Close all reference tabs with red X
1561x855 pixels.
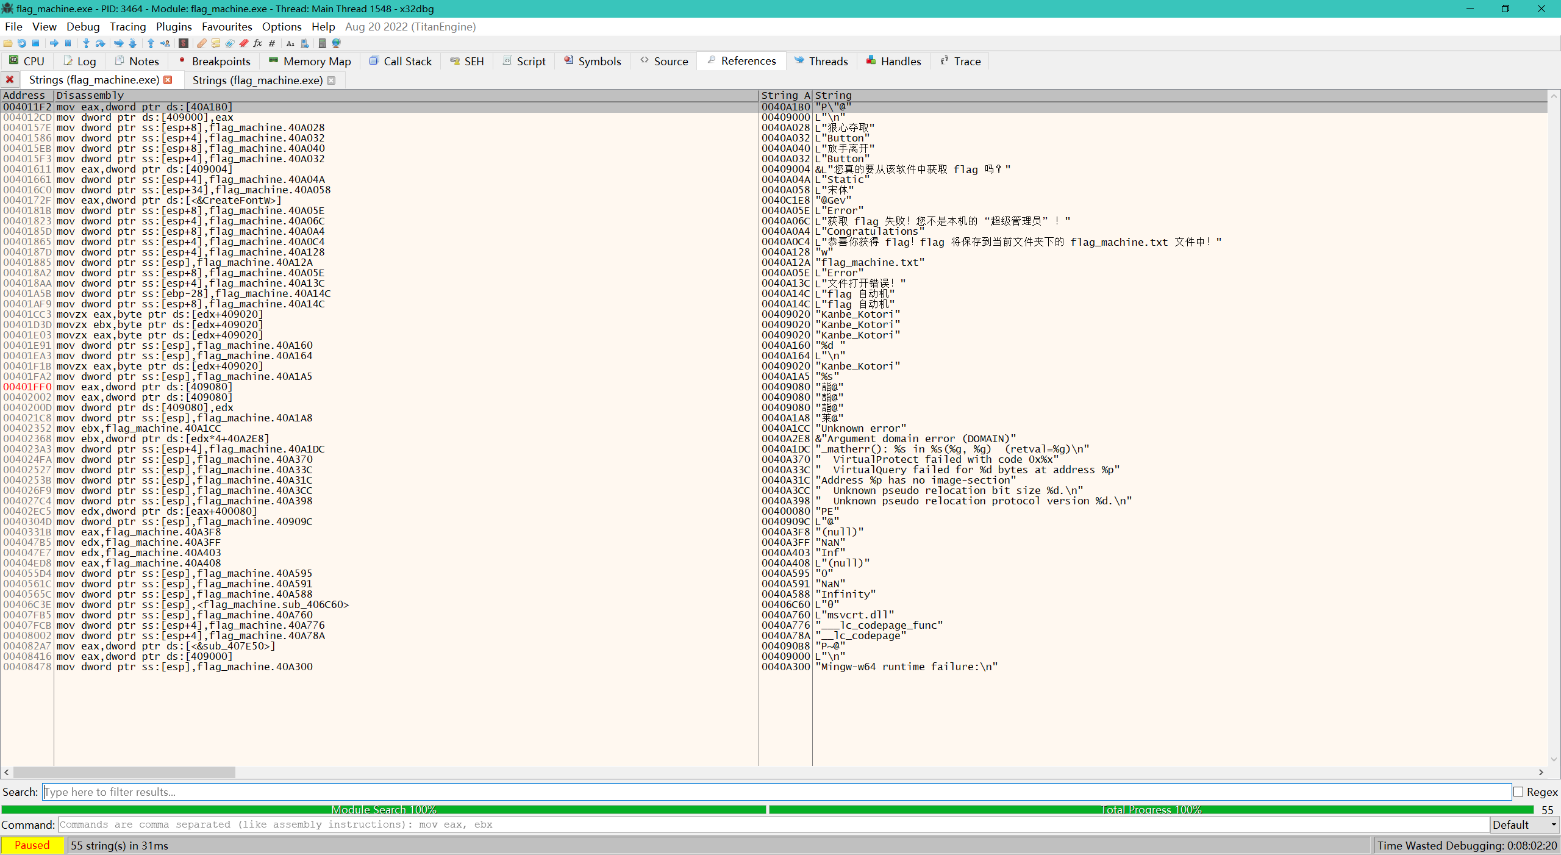(x=10, y=80)
